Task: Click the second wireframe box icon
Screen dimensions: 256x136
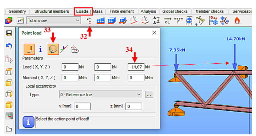Action: (9, 94)
